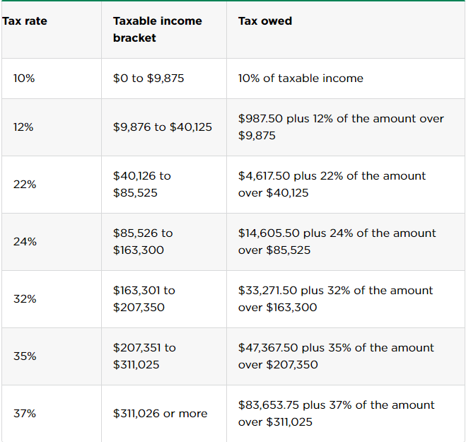Select the 10% tax rate cell

click(x=24, y=78)
